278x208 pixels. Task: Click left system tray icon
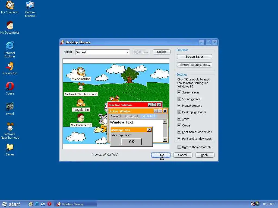tap(253, 204)
